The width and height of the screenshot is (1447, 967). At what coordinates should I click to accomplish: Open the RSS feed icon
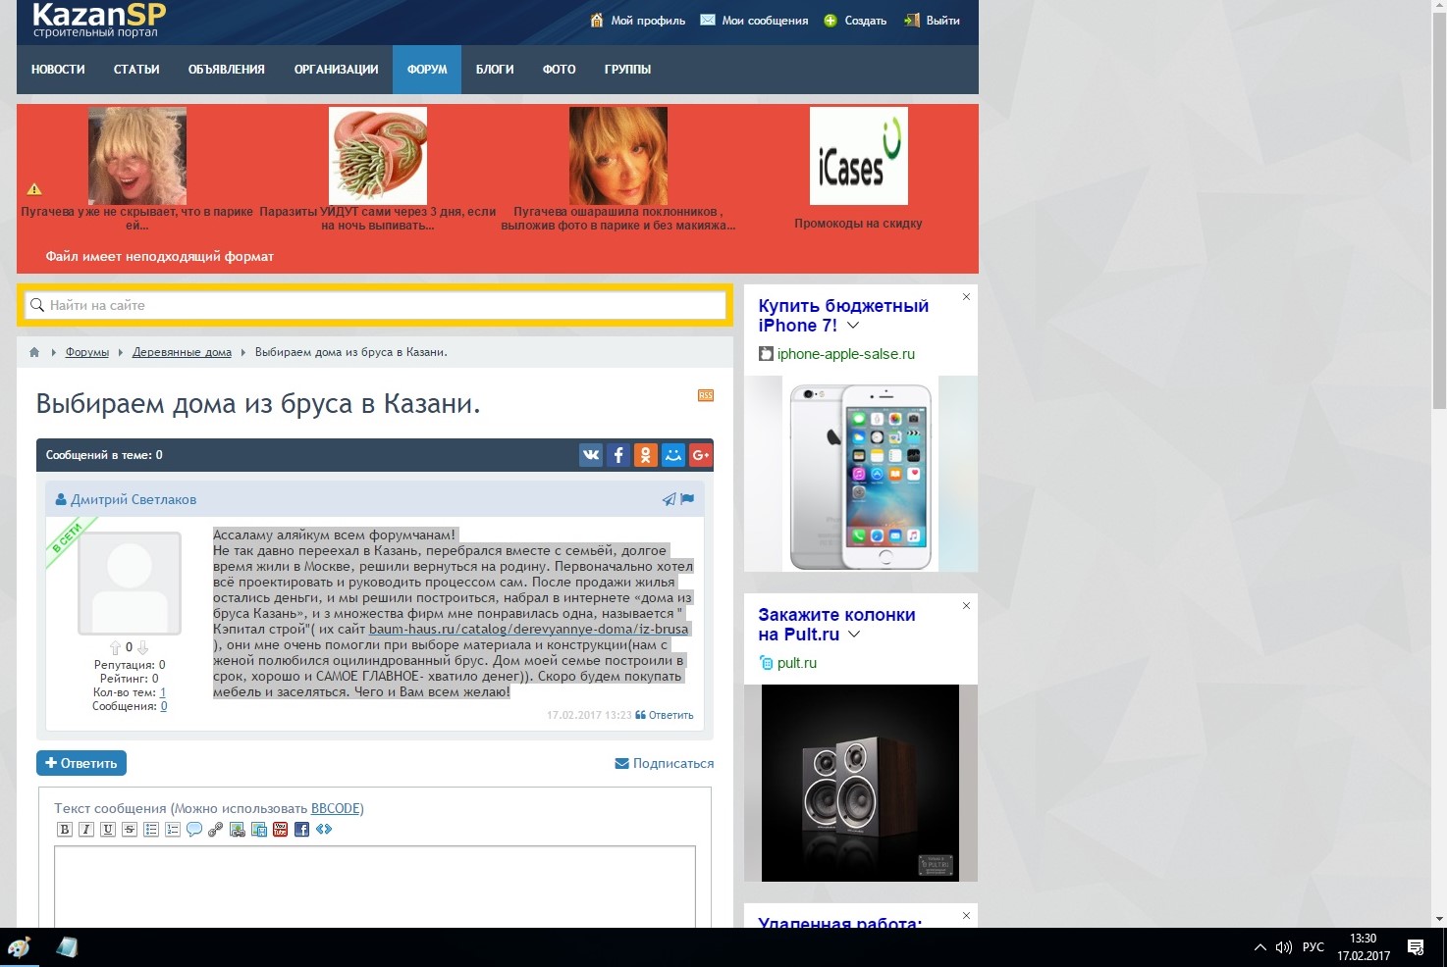click(x=706, y=395)
